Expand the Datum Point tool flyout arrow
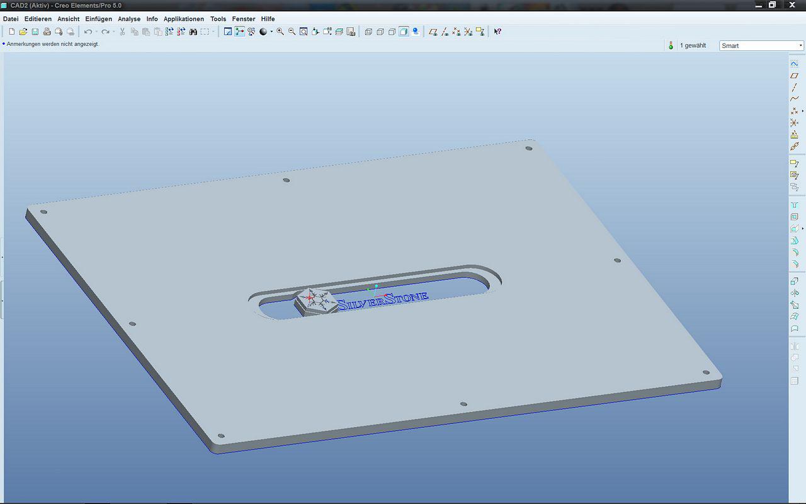806x504 pixels. tap(803, 111)
